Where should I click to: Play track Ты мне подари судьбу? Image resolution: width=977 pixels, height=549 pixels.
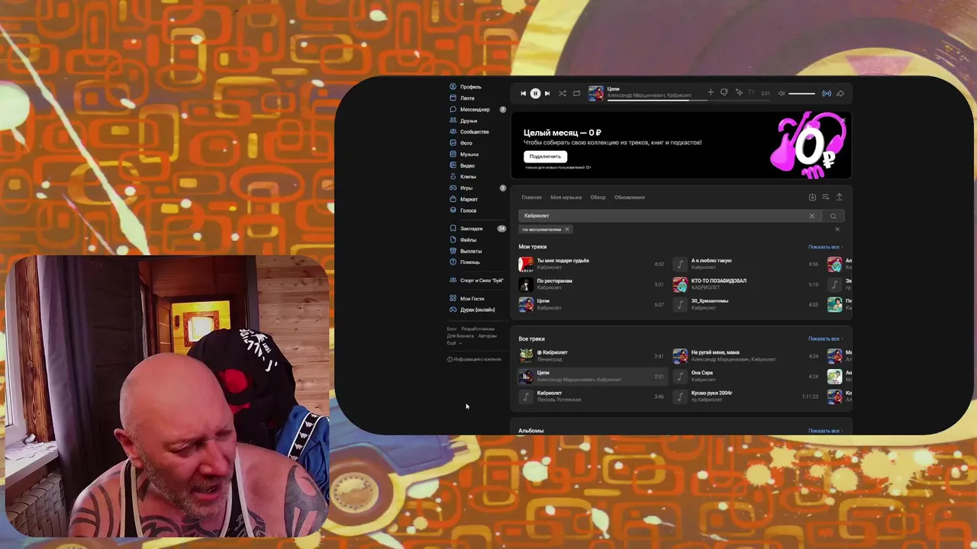point(592,264)
